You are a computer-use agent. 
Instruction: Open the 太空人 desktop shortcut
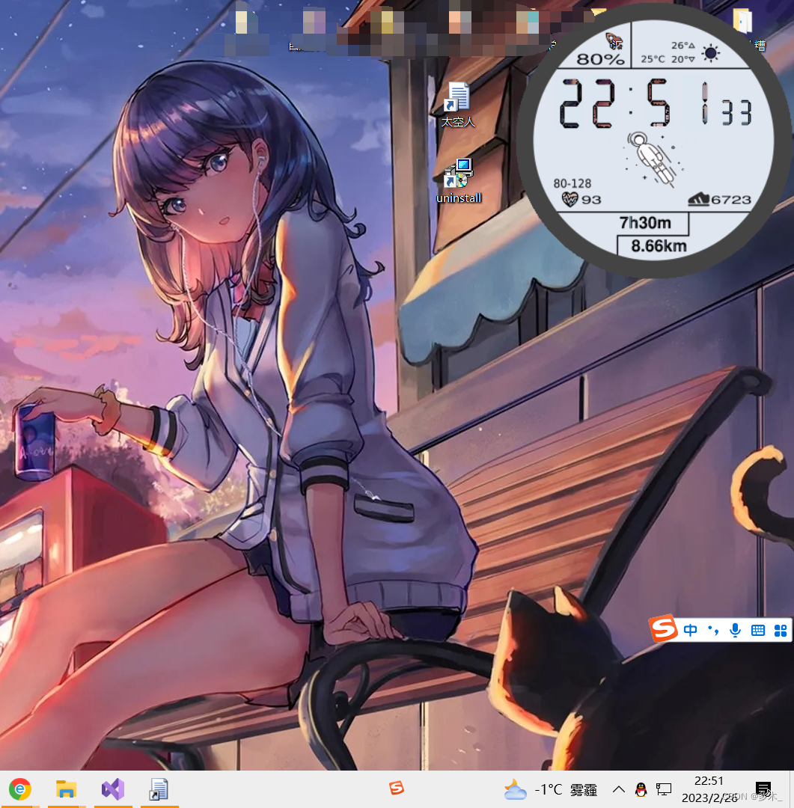click(x=458, y=105)
